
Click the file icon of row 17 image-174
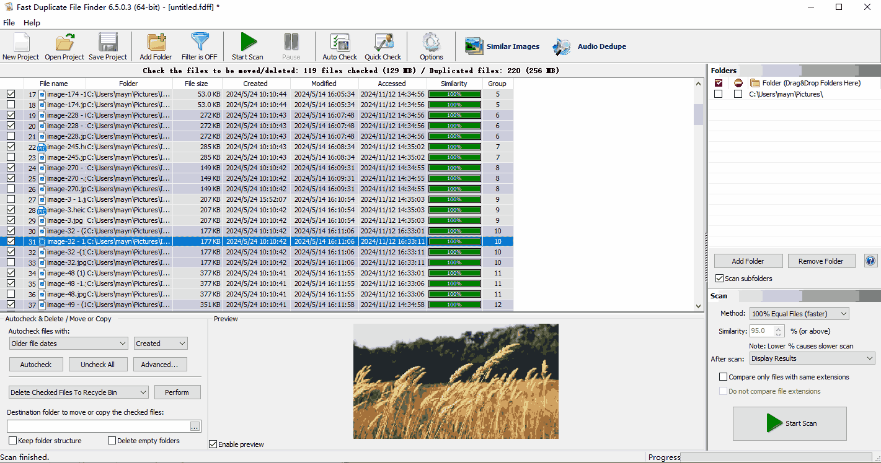[42, 94]
